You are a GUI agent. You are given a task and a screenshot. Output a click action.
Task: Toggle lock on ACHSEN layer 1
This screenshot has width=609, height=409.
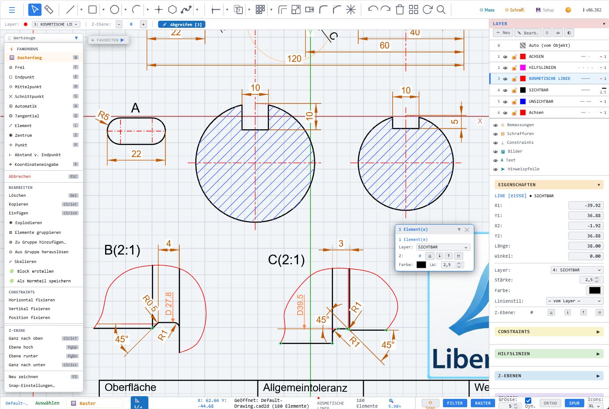click(x=514, y=57)
